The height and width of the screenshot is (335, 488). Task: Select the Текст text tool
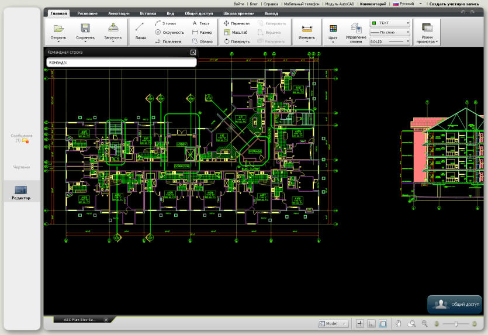pos(200,23)
